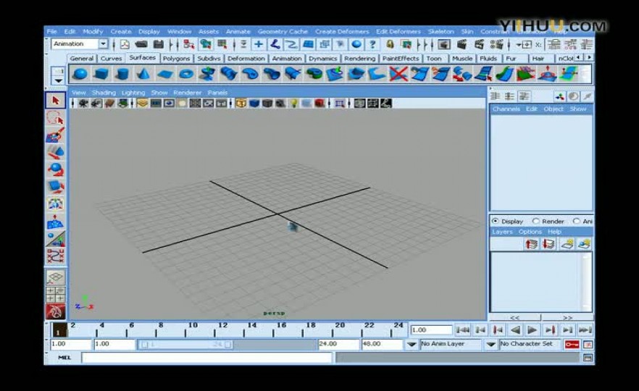This screenshot has width=639, height=391.
Task: Open the animation preferences icon beside the key button
Action: pyautogui.click(x=588, y=345)
